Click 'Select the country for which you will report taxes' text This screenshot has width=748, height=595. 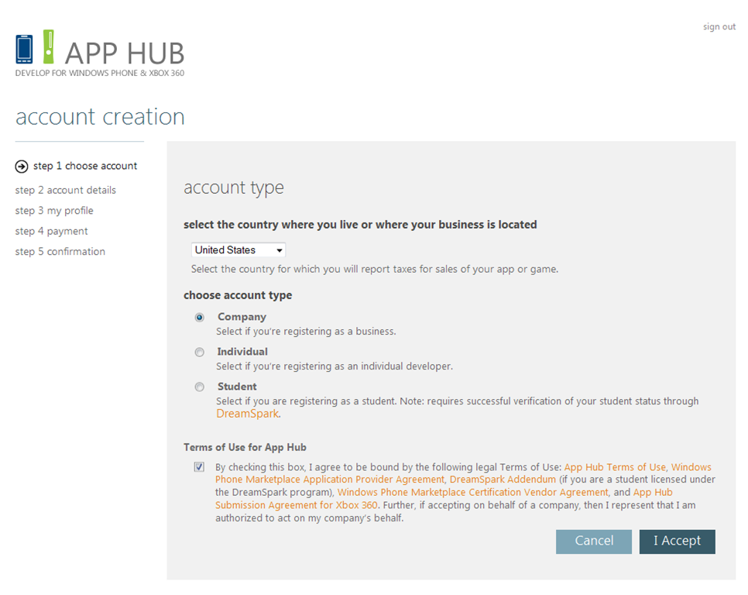375,269
